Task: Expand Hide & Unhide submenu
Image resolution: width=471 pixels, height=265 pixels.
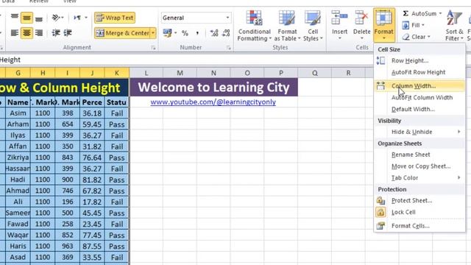Action: point(419,132)
